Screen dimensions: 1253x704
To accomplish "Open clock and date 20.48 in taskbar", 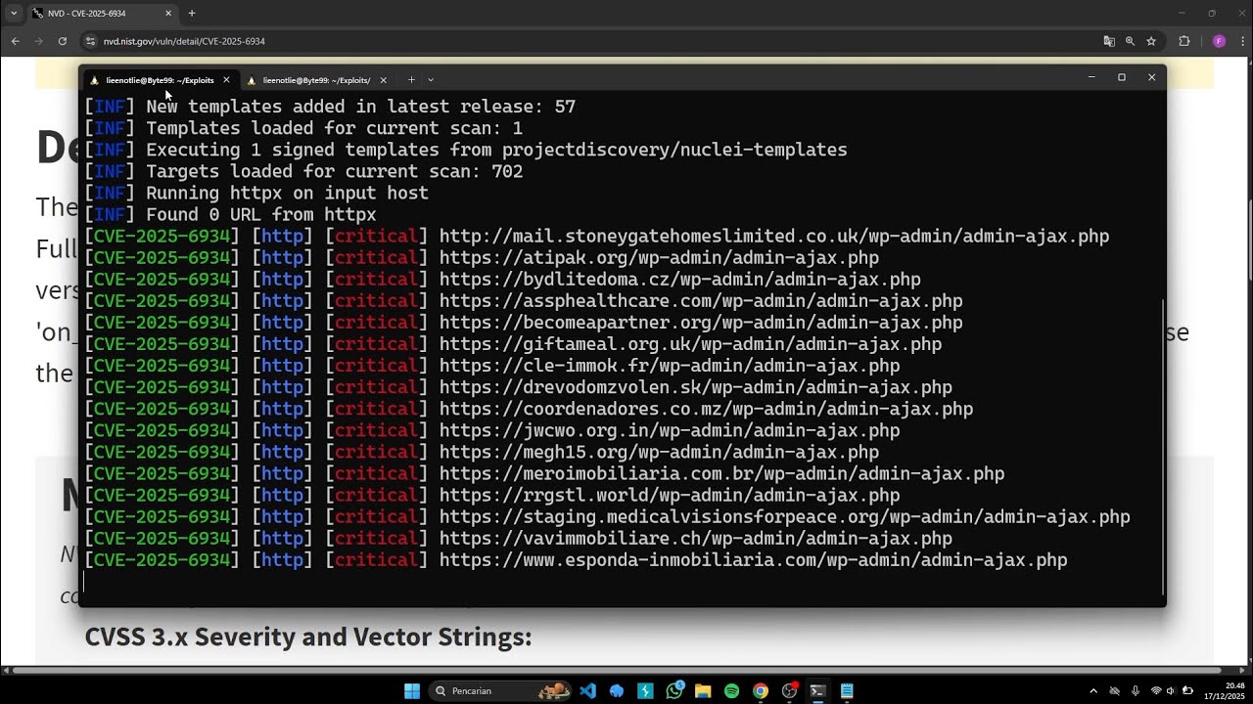I will point(1224,691).
